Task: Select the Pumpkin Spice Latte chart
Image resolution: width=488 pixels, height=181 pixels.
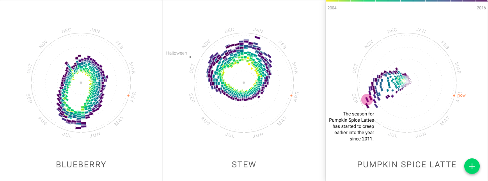Action: click(x=407, y=90)
